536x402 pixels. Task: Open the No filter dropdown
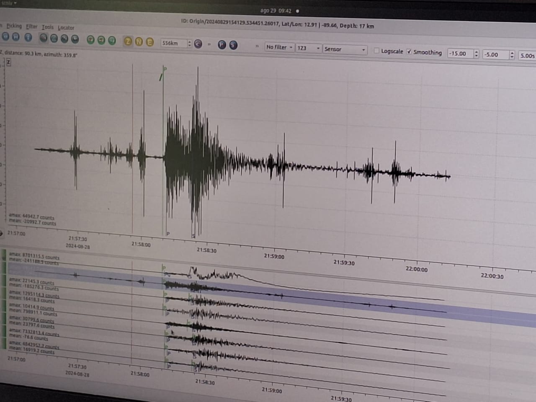pyautogui.click(x=279, y=47)
